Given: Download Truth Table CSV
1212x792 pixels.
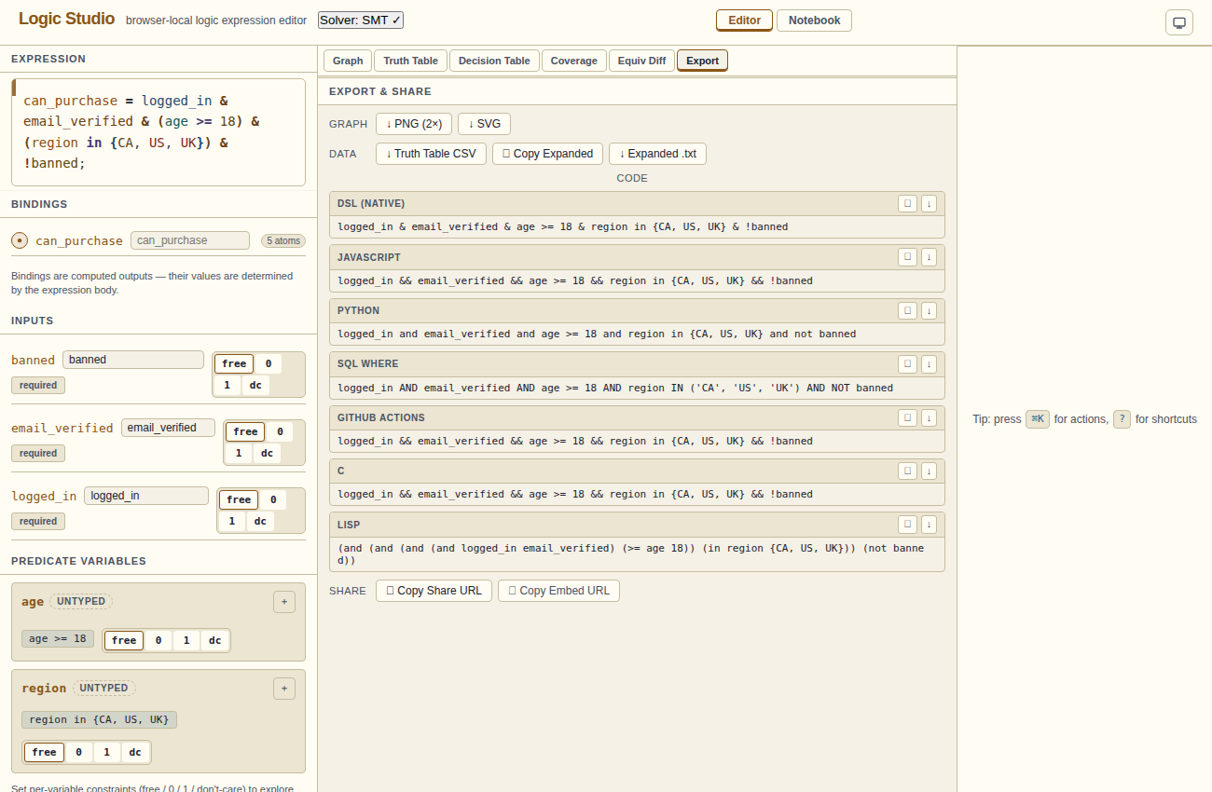Looking at the screenshot, I should click(x=431, y=154).
